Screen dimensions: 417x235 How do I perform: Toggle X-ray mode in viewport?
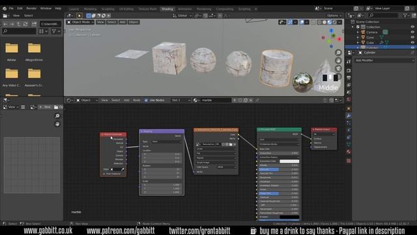(x=313, y=22)
